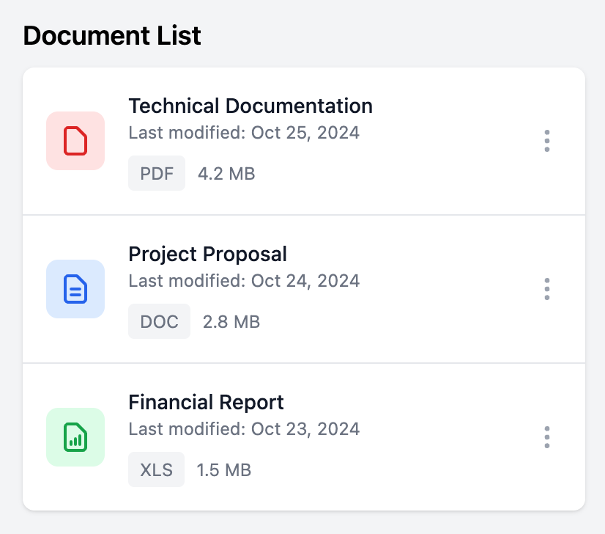Click the 2.8 MB file size
This screenshot has width=605, height=534.
point(231,322)
